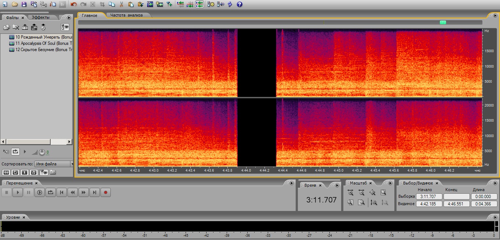
Task: Switch to the Эффекты tab
Action: [40, 17]
